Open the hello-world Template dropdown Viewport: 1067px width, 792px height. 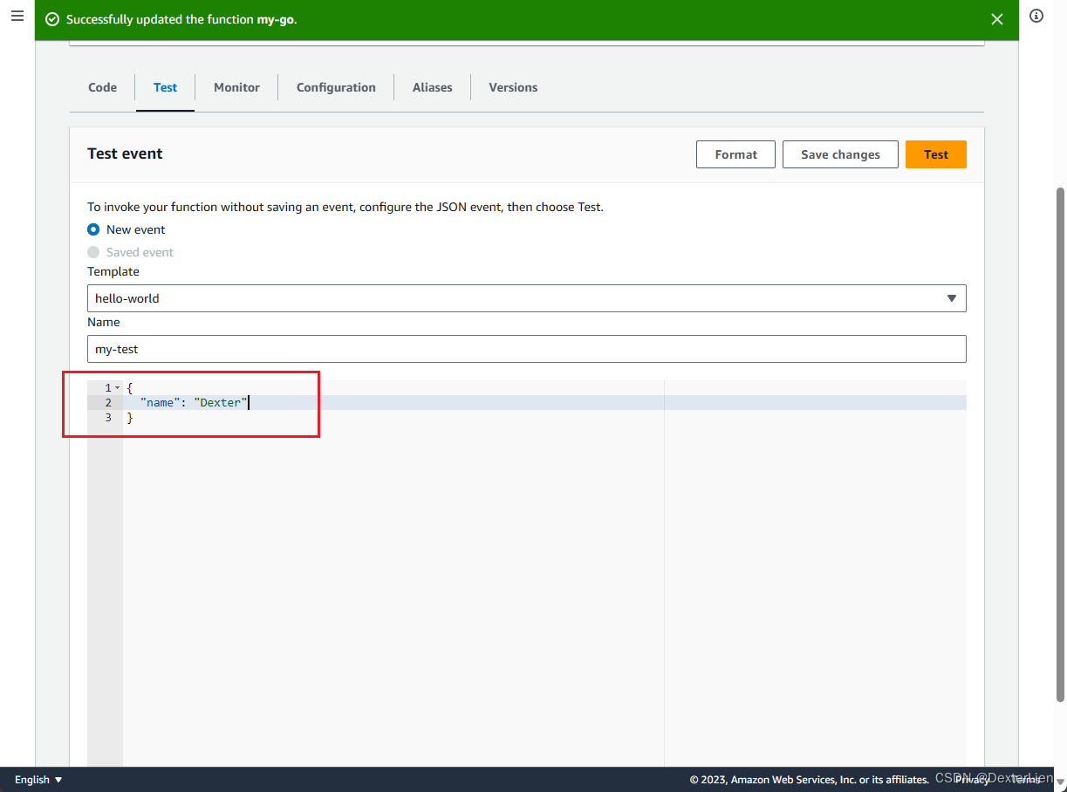pos(526,298)
